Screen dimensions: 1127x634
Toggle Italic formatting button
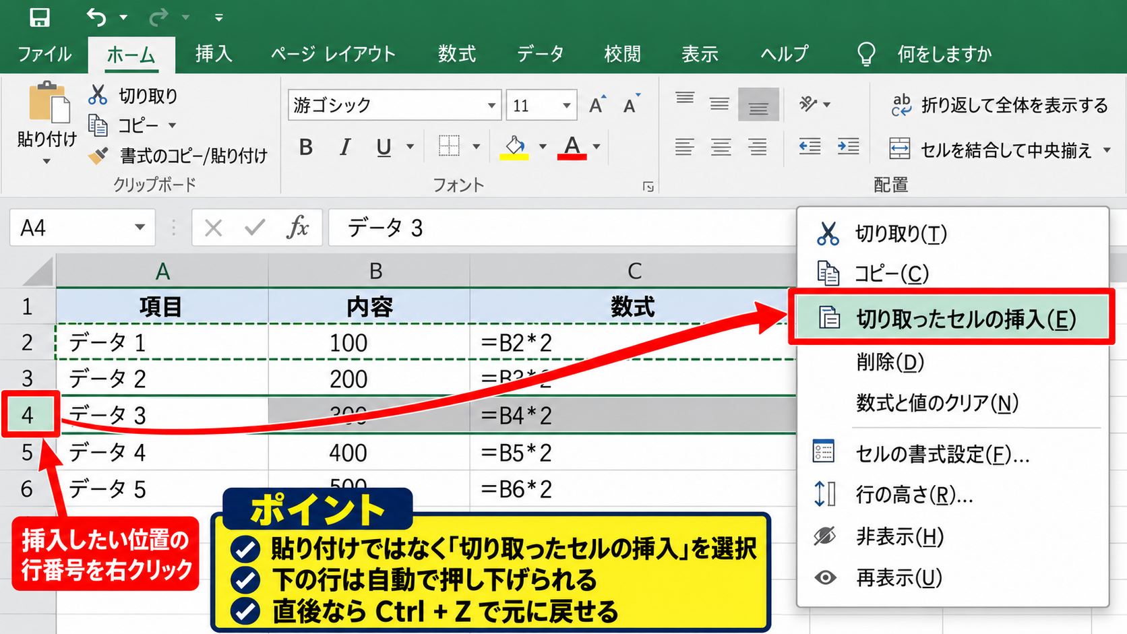(345, 146)
